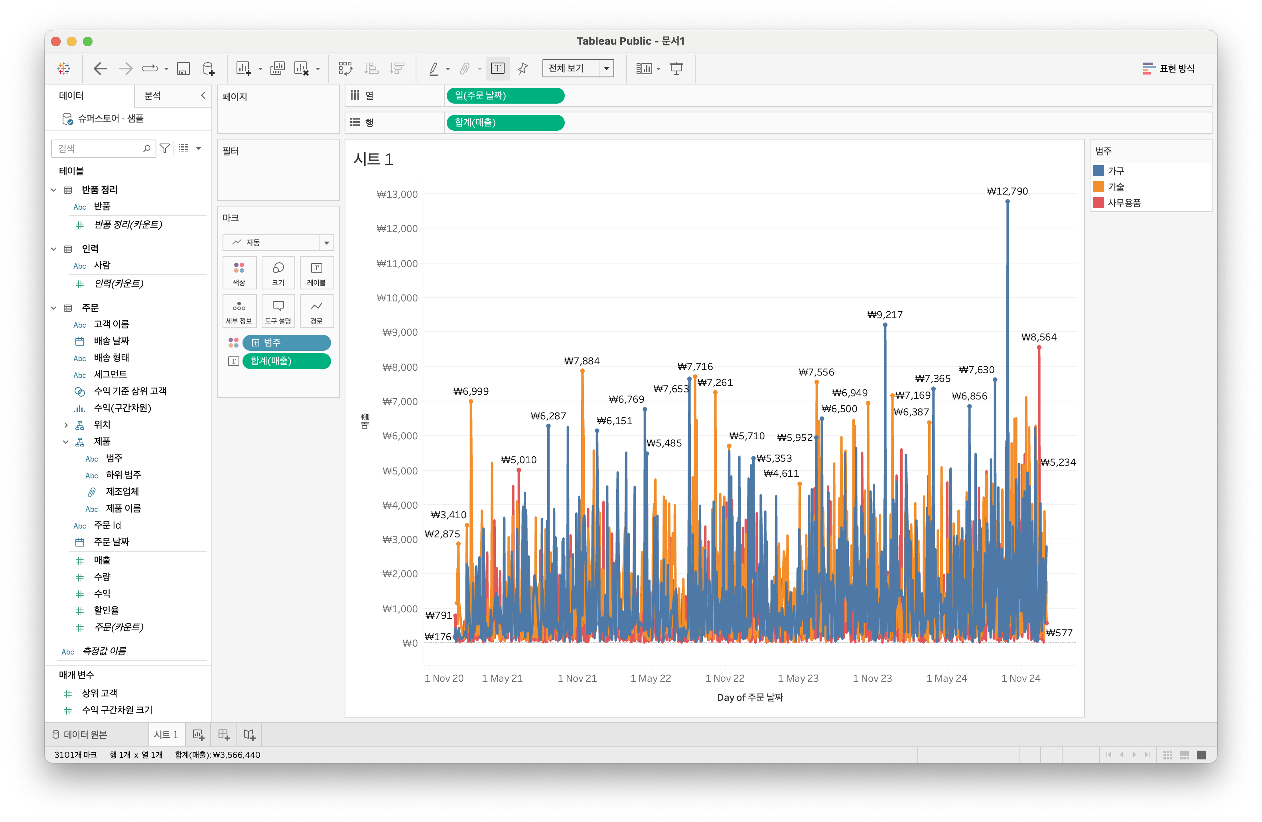
Task: Open the Tooltip marks card
Action: coord(278,311)
